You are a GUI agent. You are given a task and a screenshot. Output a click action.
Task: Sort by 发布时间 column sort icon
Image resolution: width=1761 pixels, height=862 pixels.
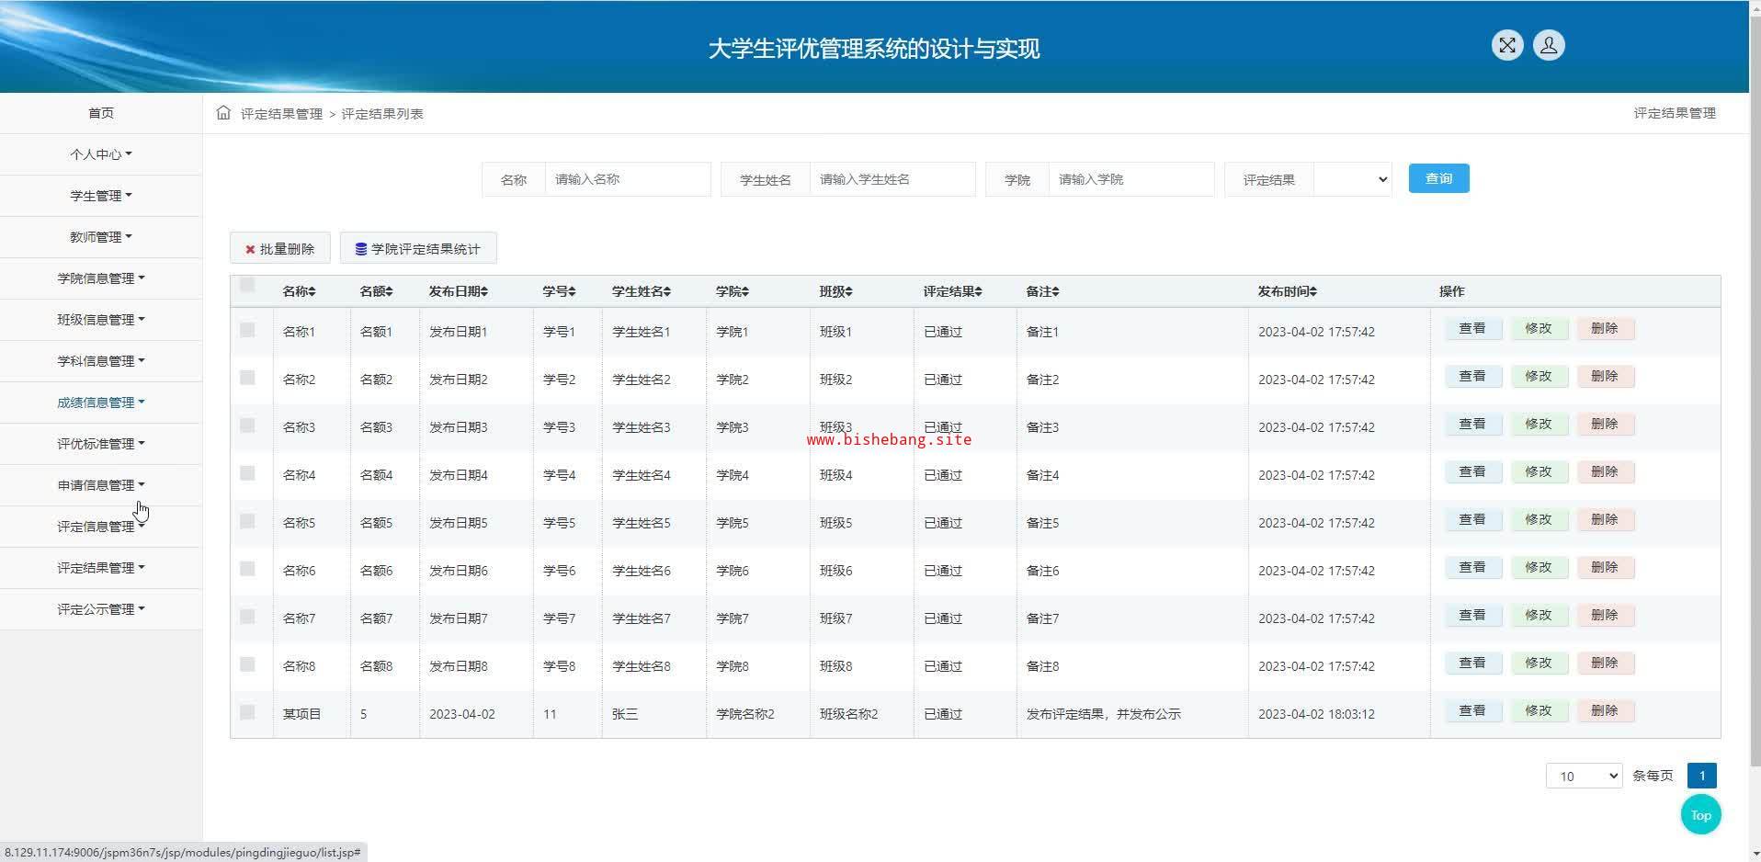click(1313, 292)
